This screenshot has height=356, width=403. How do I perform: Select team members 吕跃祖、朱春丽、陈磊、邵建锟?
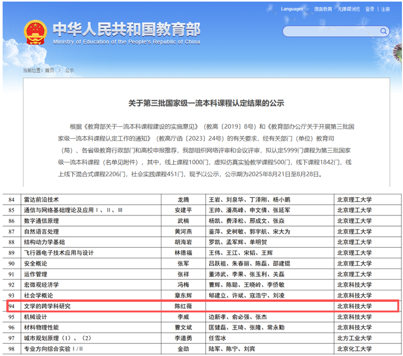coord(249,264)
